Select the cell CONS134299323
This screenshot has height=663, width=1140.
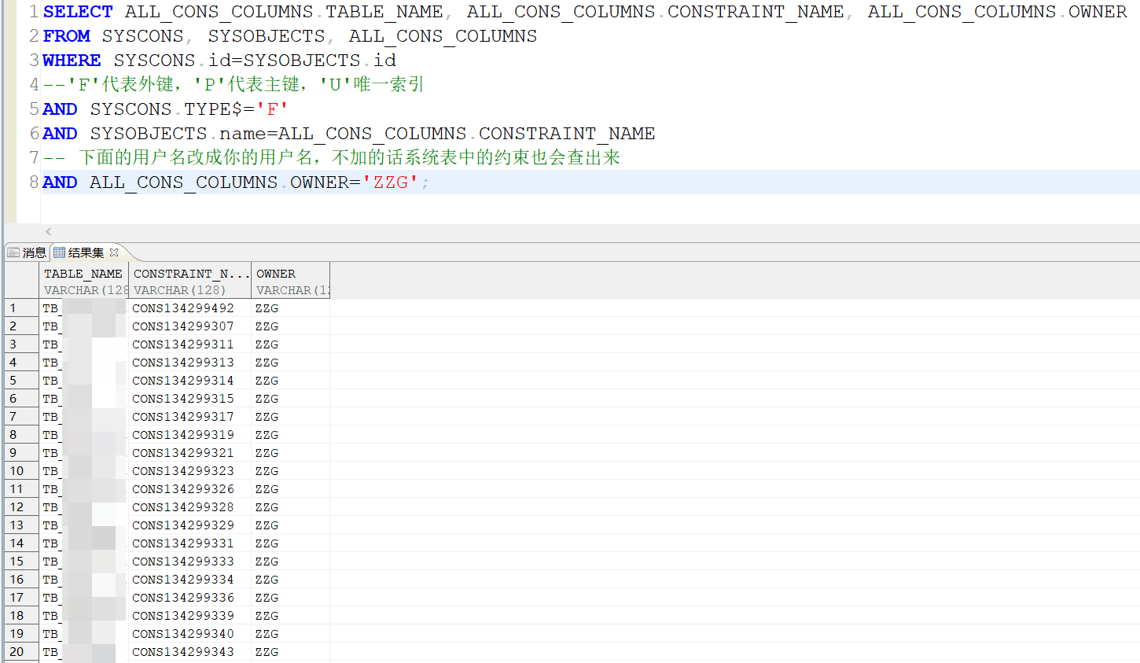point(189,471)
